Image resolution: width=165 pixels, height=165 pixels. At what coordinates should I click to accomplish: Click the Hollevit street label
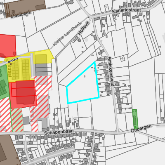84,28
